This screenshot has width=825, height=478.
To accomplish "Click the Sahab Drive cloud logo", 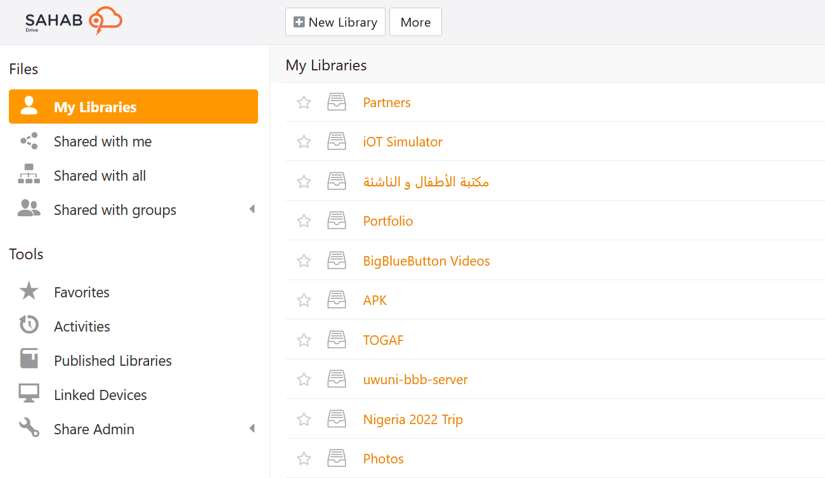I will (x=74, y=21).
